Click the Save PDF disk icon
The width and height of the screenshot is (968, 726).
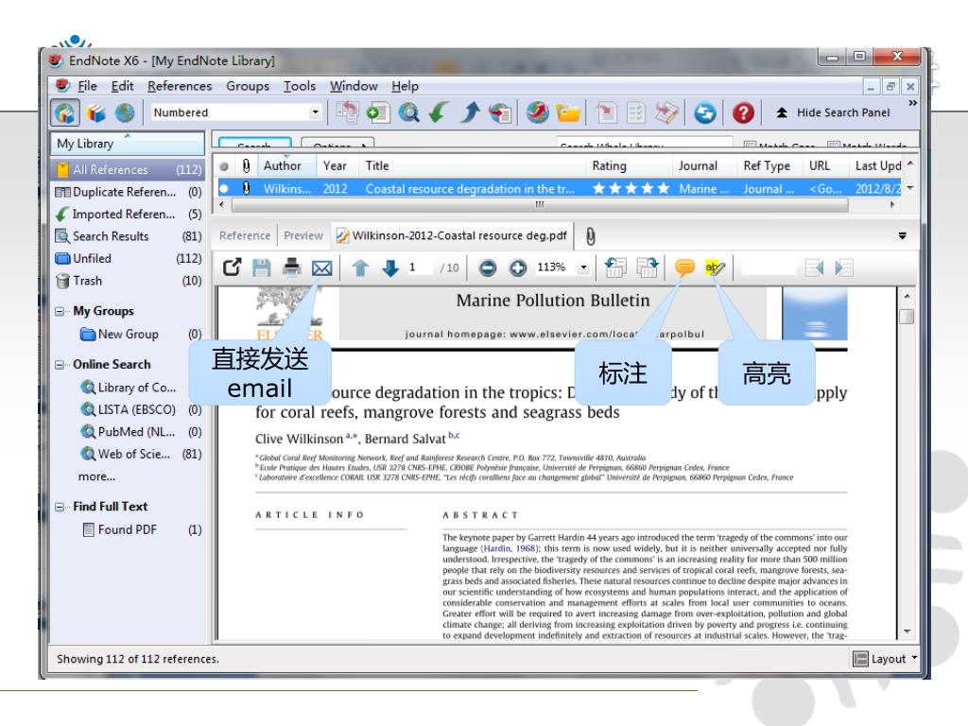(262, 268)
